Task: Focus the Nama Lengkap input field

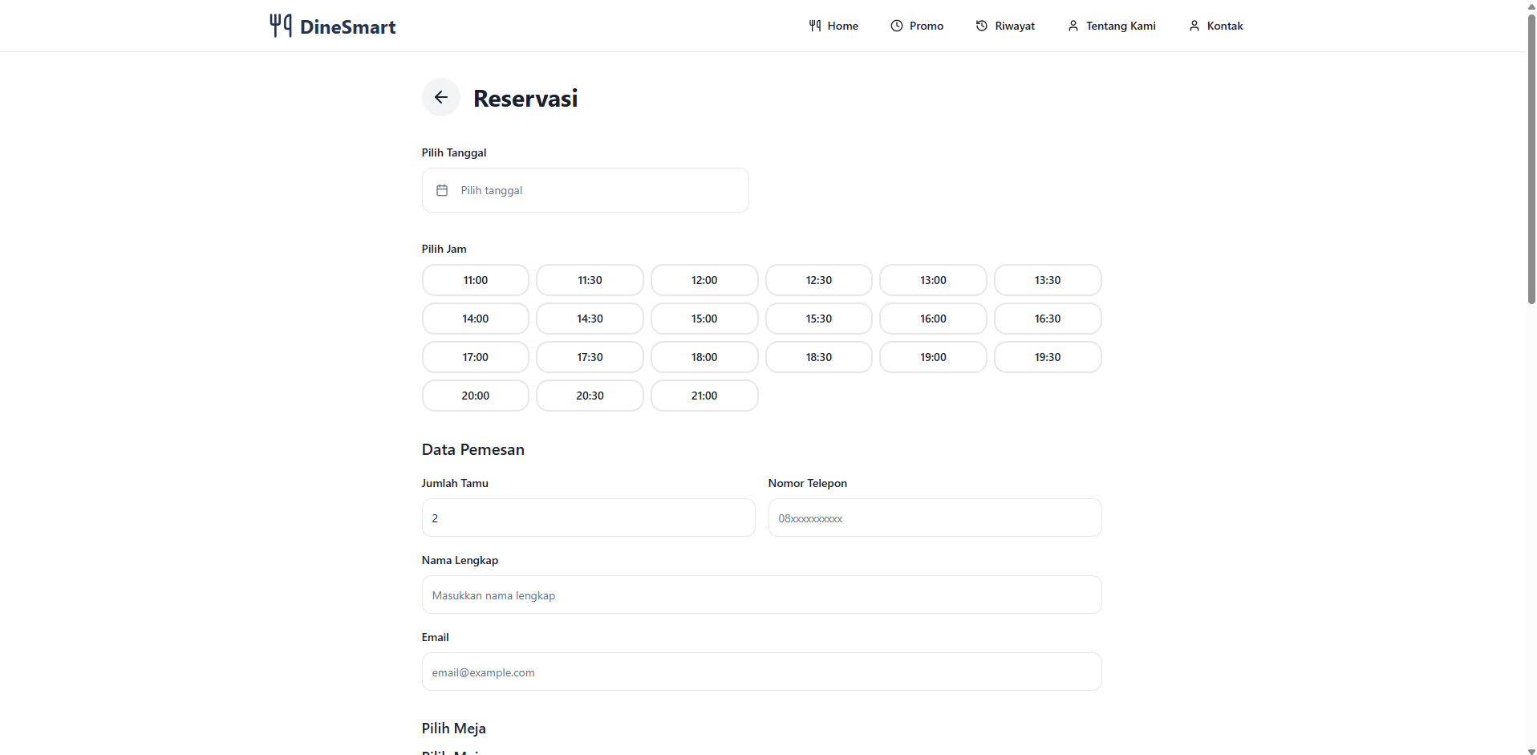Action: (761, 595)
